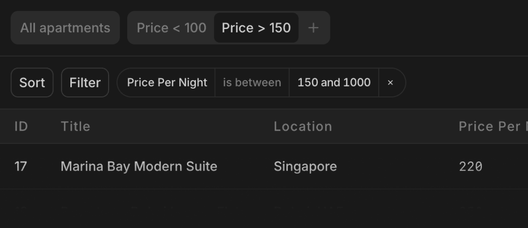Open the Marina Bay Modern Suite listing

pos(139,167)
